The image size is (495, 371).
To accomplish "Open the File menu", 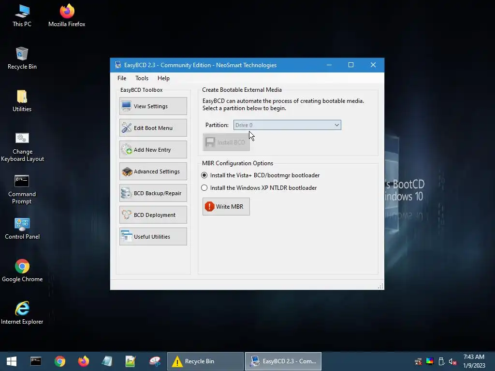I will tap(122, 78).
